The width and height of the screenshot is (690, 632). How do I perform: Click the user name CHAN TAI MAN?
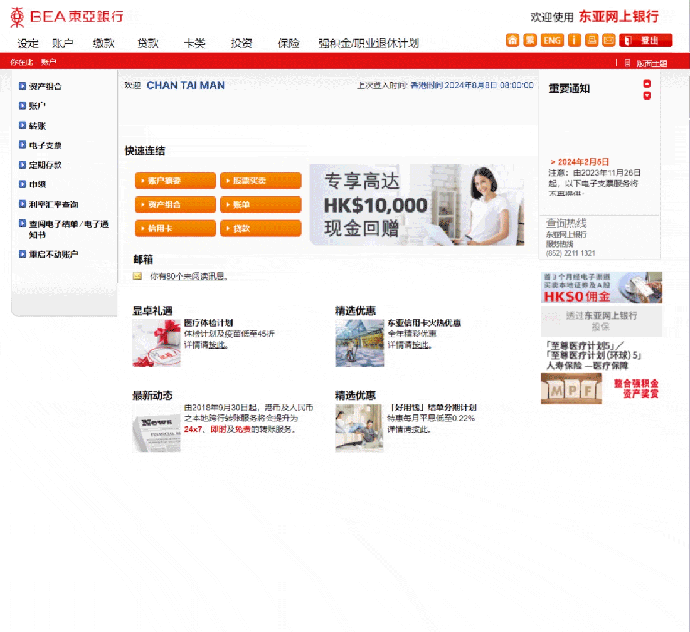tap(185, 85)
